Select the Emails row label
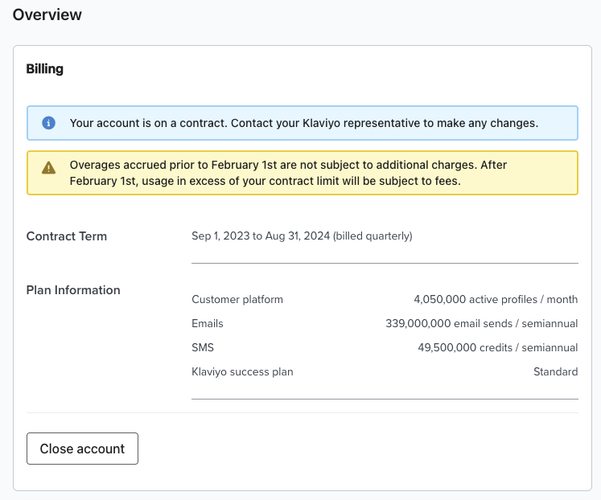This screenshot has width=601, height=500. coord(208,323)
